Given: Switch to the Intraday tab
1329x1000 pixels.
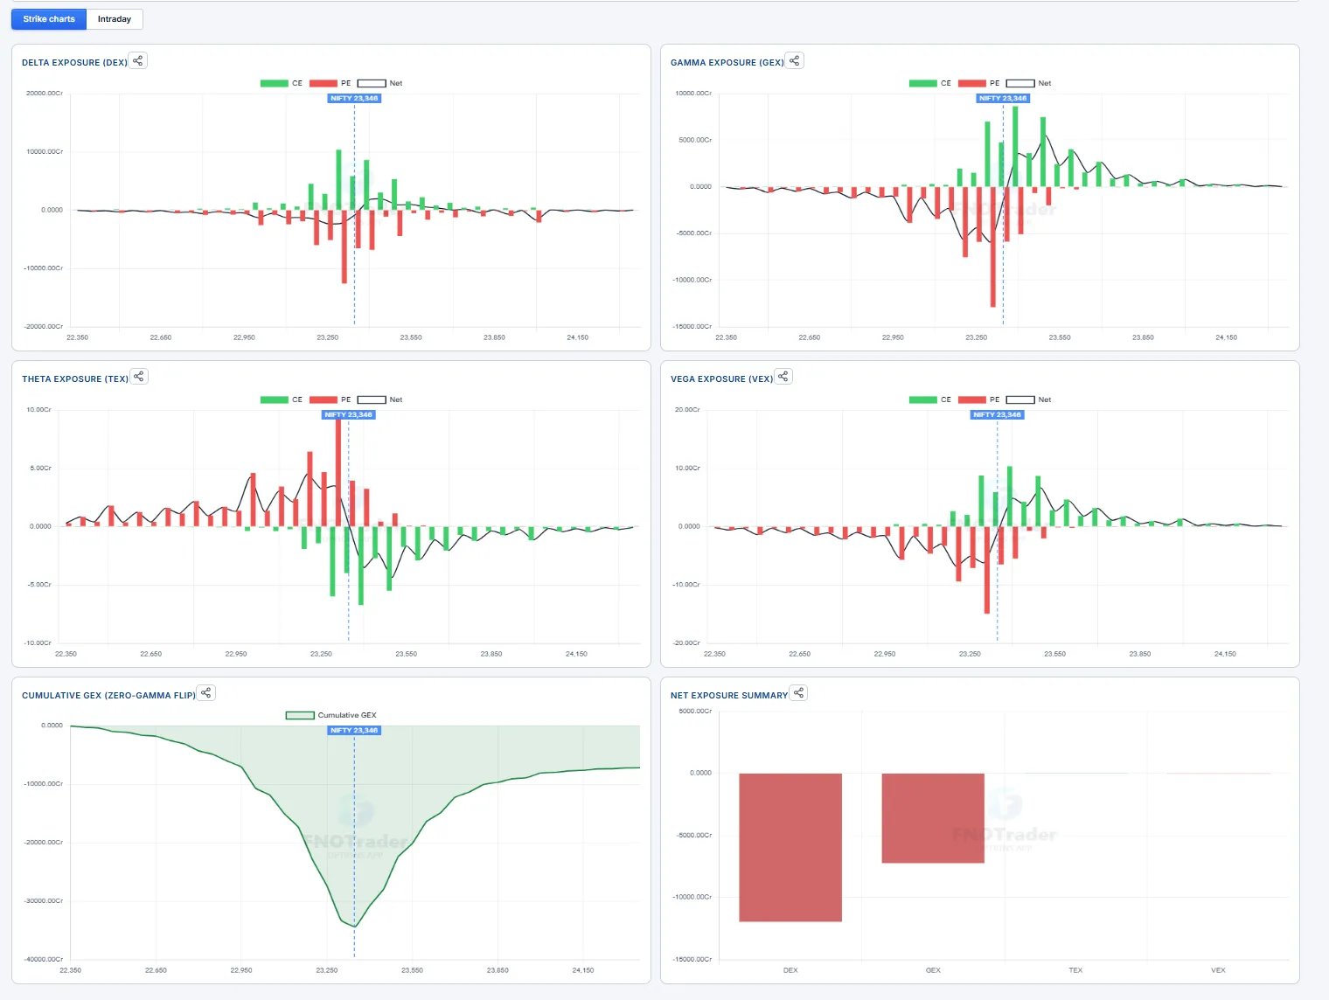Looking at the screenshot, I should [x=115, y=19].
